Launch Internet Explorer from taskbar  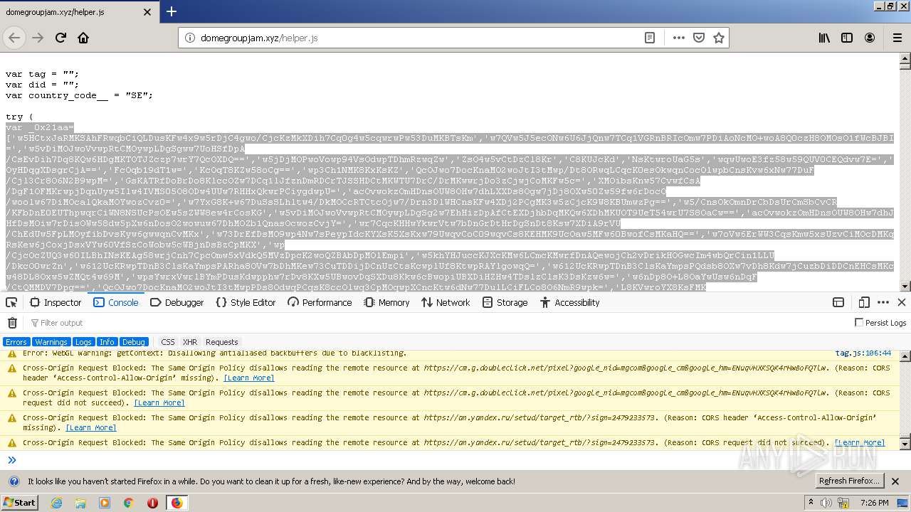(56, 503)
